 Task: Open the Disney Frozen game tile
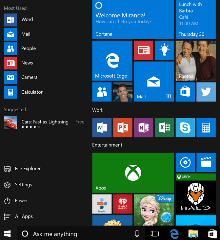154,210
